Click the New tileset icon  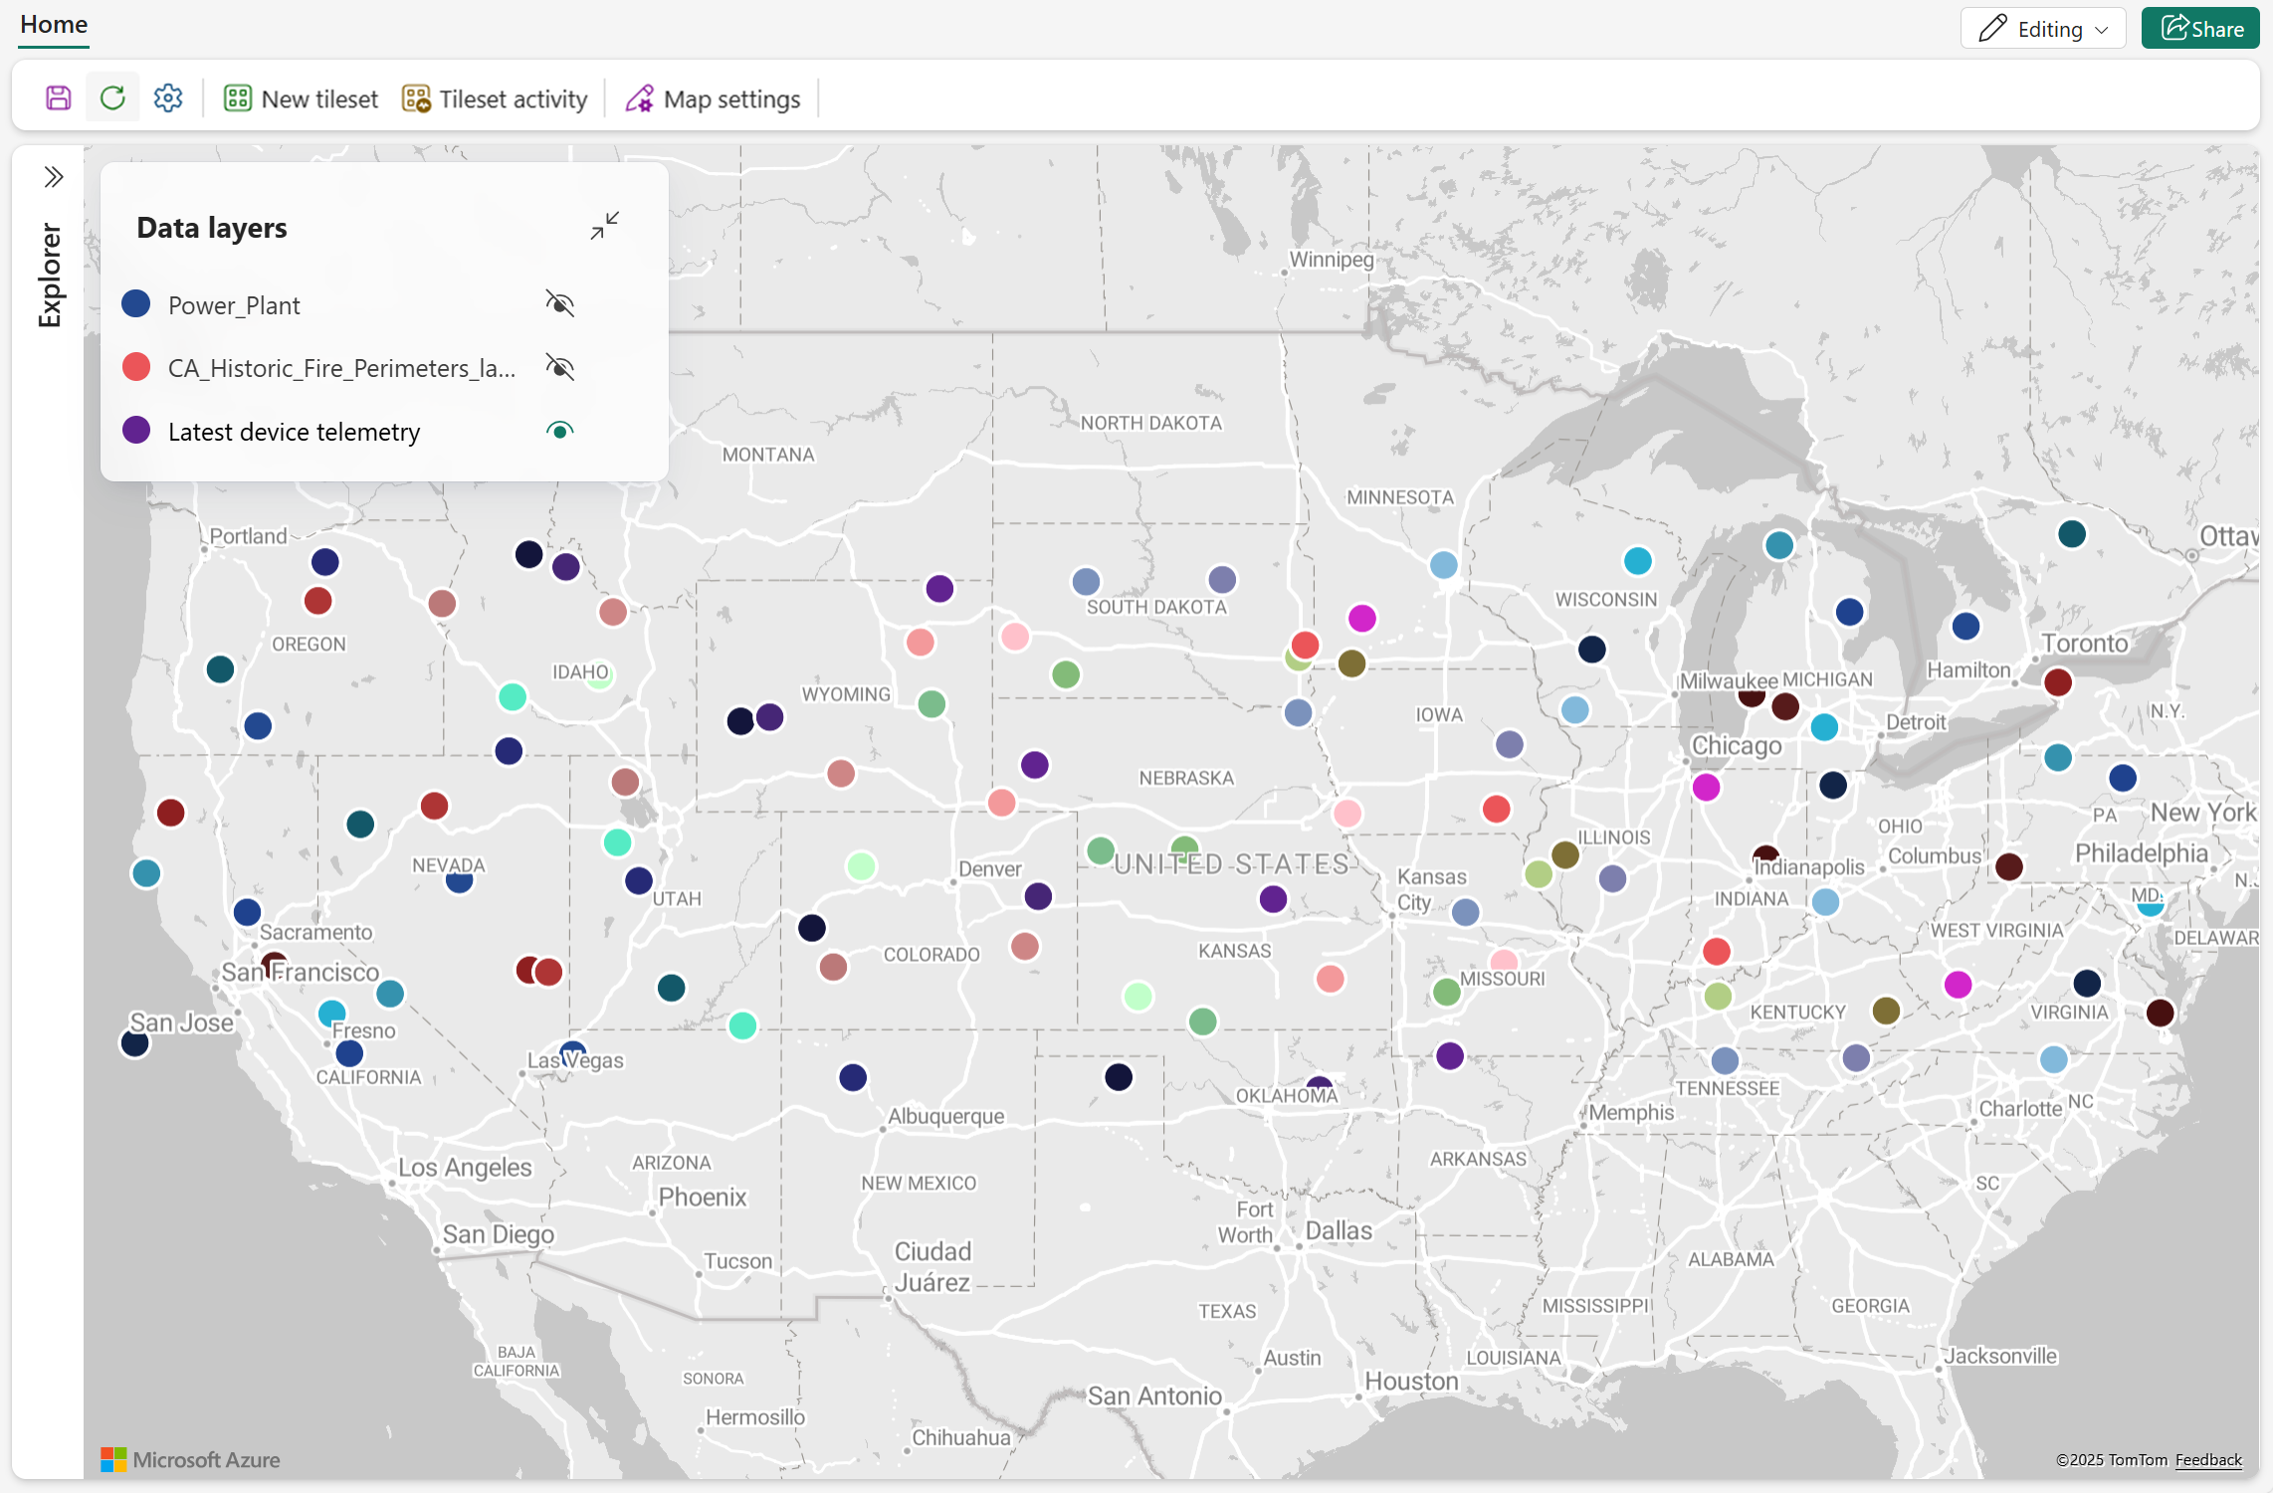point(238,98)
